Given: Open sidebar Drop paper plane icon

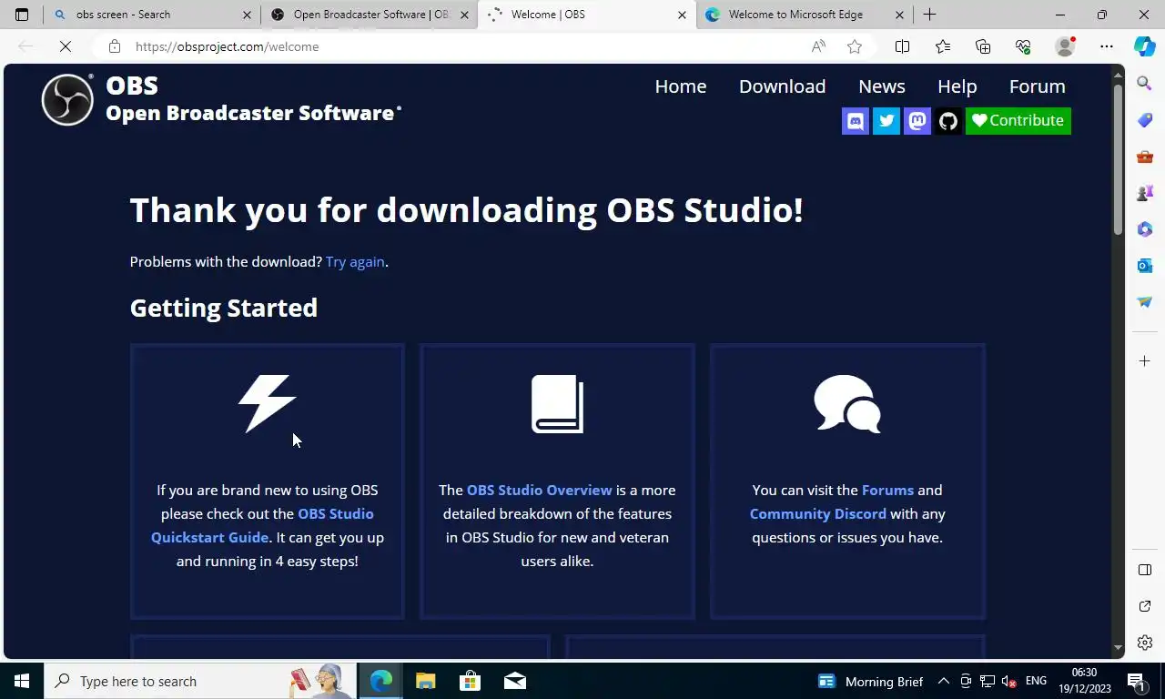Looking at the screenshot, I should coord(1145,302).
